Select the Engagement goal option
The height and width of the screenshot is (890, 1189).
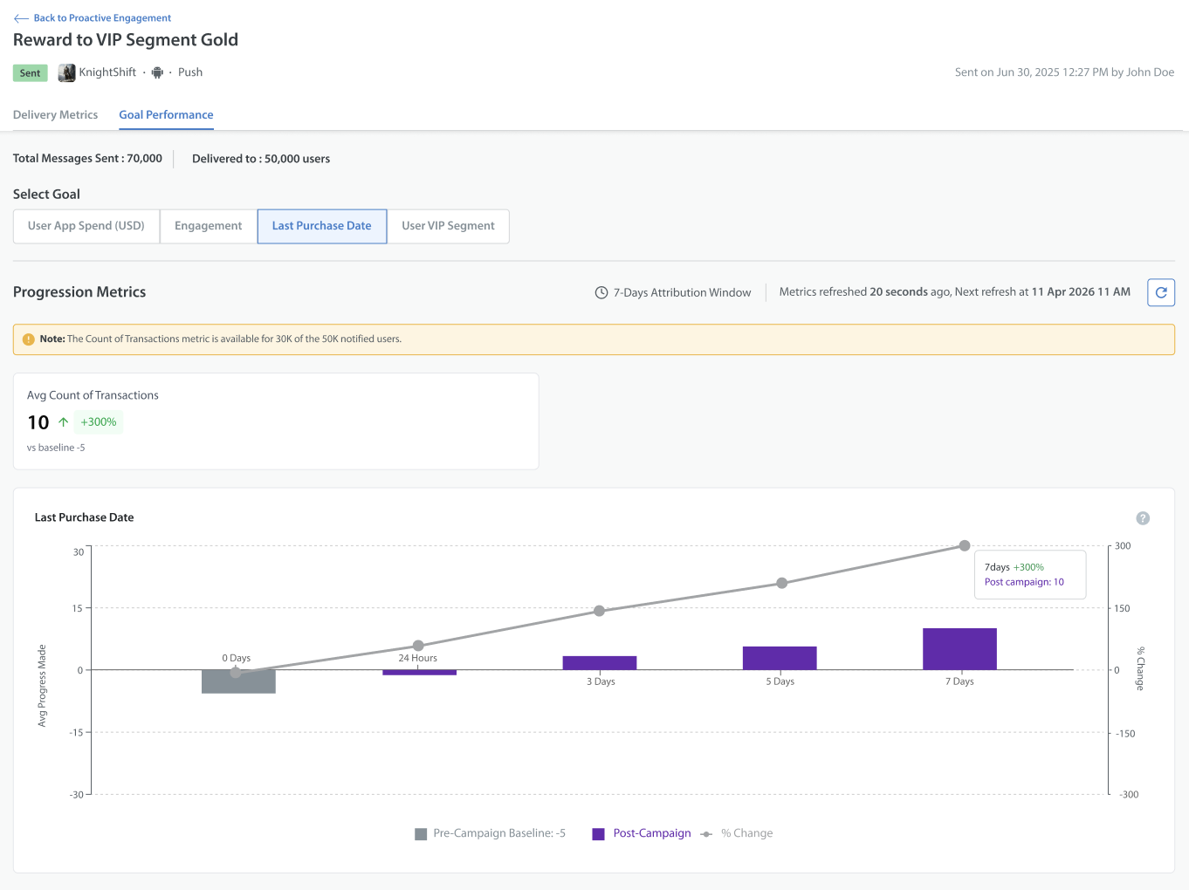(208, 226)
